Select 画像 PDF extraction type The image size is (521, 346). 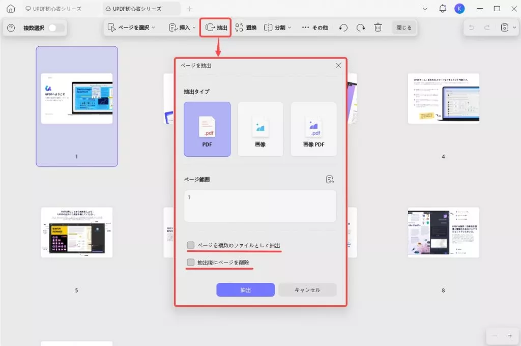(x=313, y=129)
